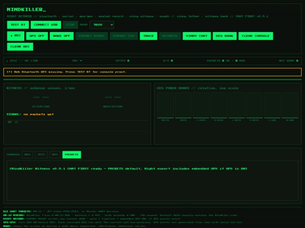Click the BYTES counter in status bar
The image size is (305, 228).
click(123, 61)
